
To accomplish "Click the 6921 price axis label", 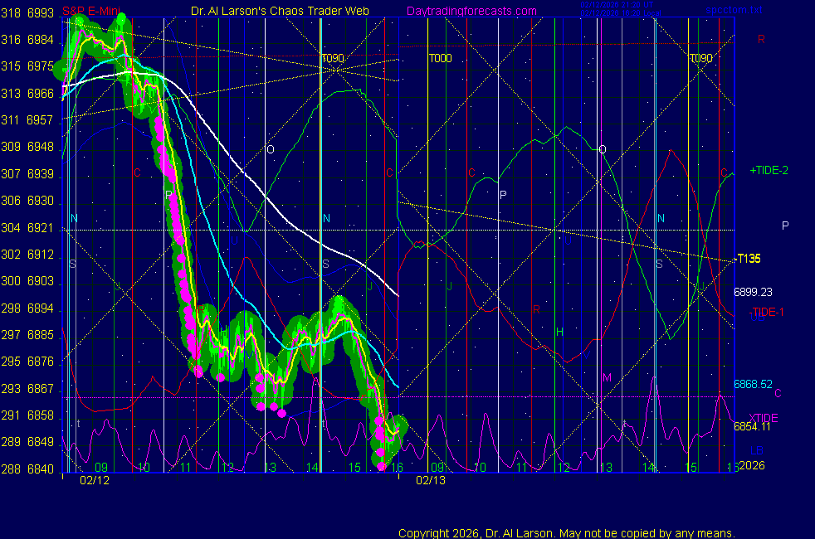I will tap(41, 228).
